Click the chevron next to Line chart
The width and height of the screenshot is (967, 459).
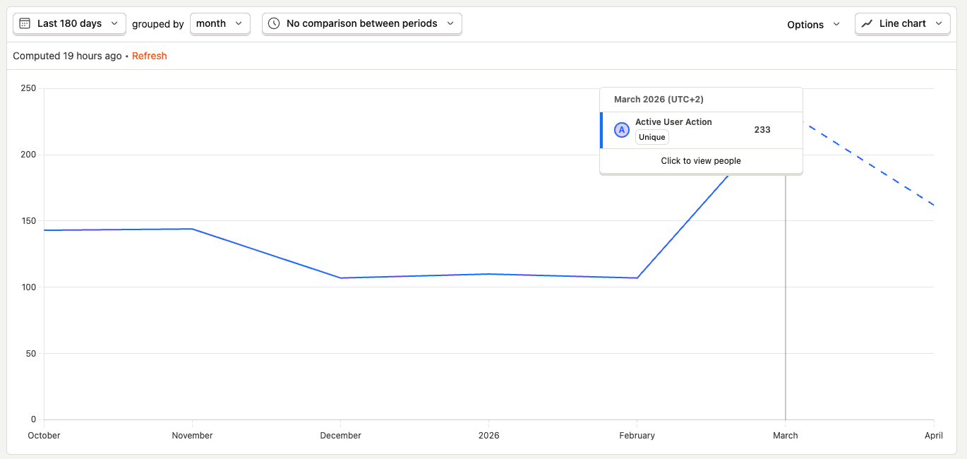[939, 23]
